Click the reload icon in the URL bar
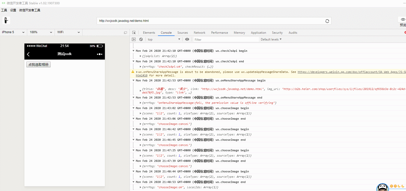 click(327, 21)
